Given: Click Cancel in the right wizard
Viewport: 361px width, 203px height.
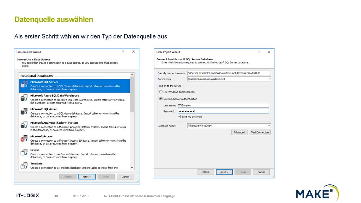Looking at the screenshot, I should pyautogui.click(x=261, y=172).
